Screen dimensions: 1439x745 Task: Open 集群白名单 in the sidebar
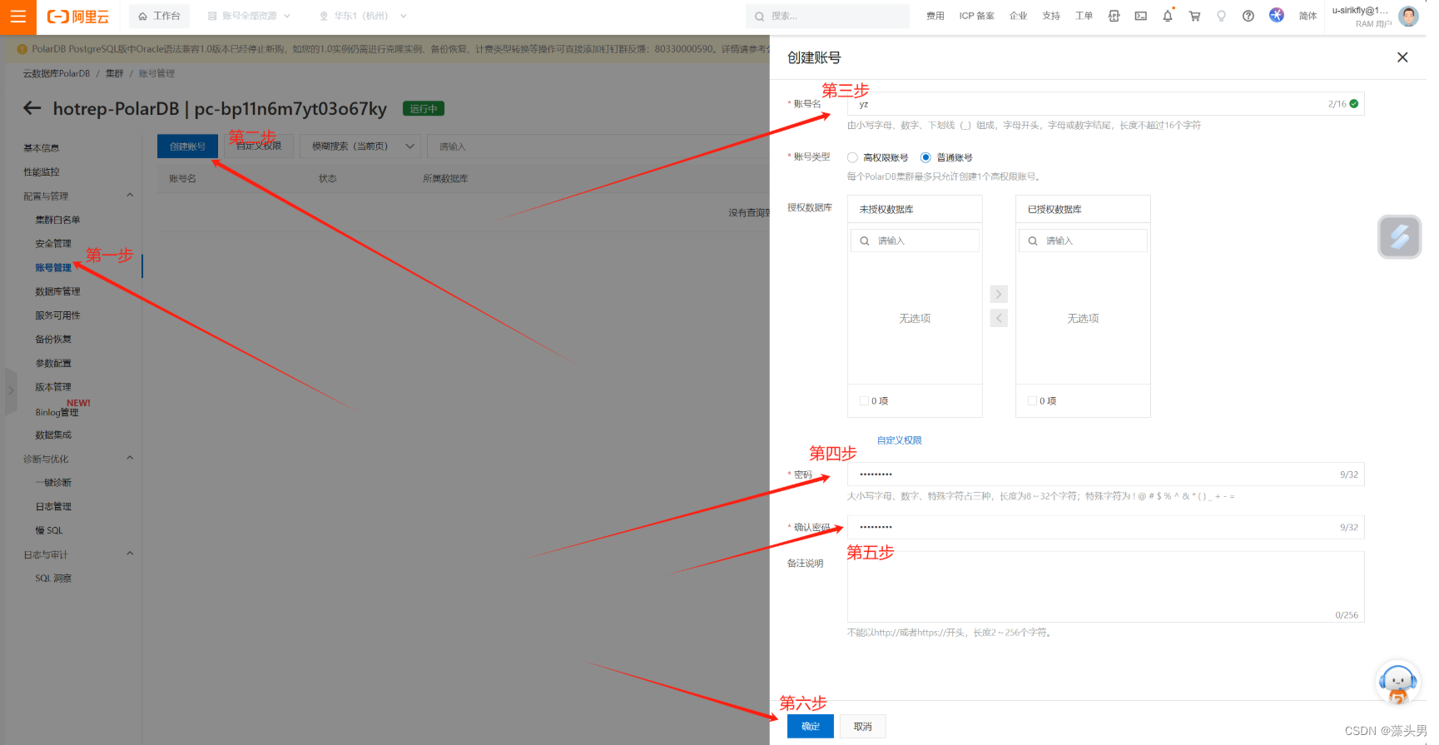coord(57,220)
